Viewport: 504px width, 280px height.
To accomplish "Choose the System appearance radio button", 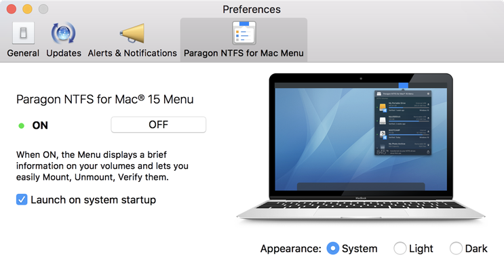I will pyautogui.click(x=332, y=248).
